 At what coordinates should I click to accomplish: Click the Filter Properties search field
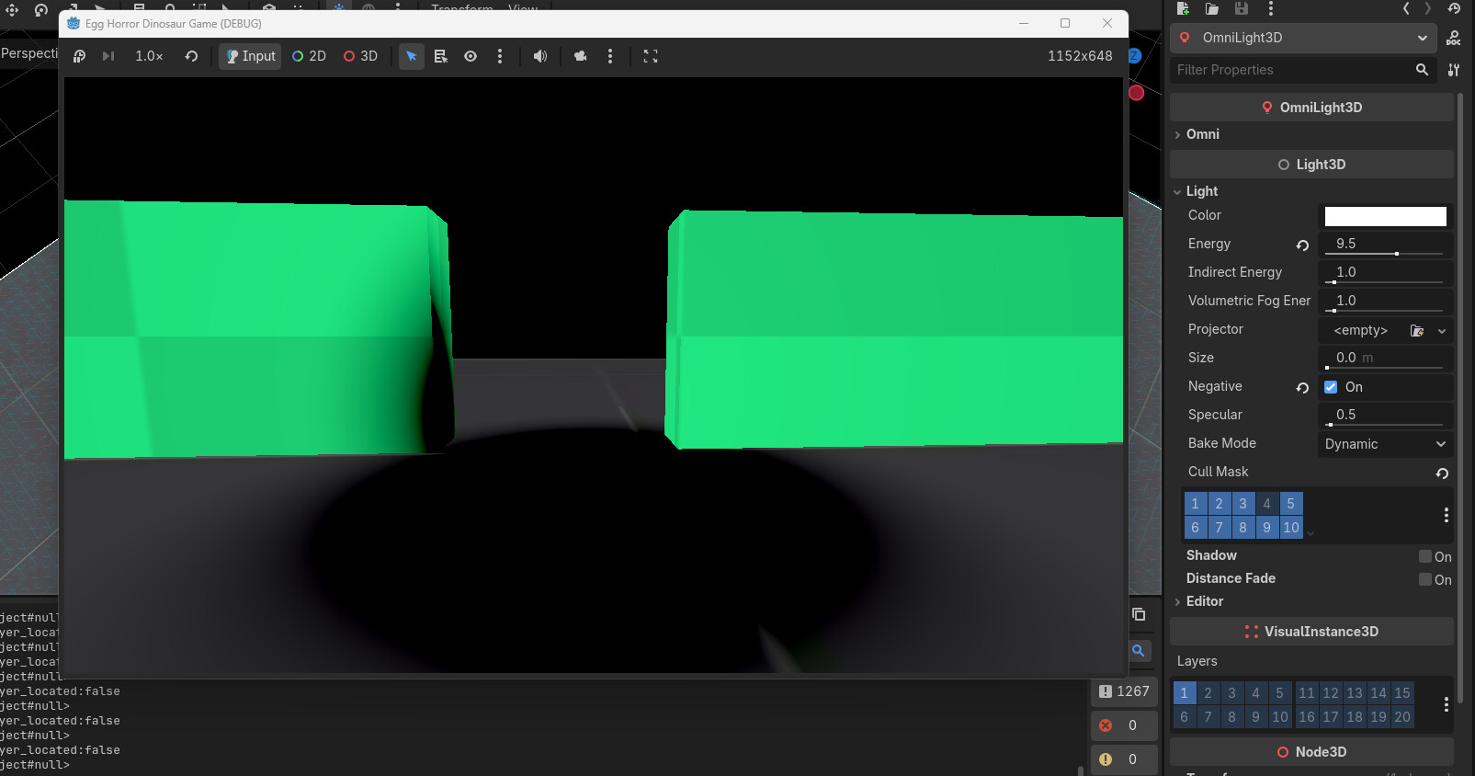tap(1291, 70)
